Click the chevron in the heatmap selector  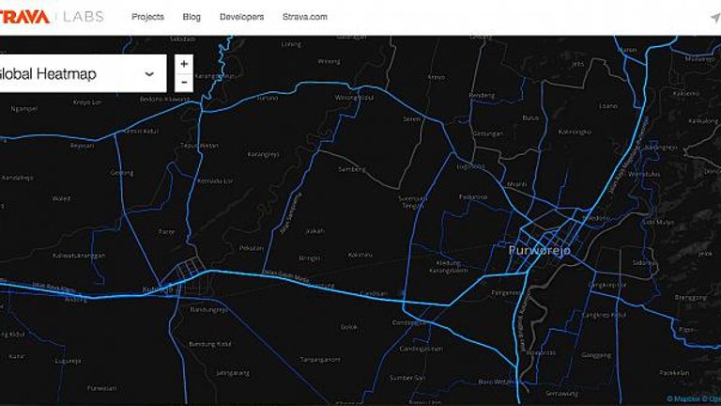pyautogui.click(x=149, y=73)
